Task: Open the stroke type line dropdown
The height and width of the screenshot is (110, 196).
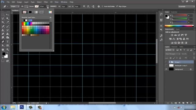Action: 53,6
